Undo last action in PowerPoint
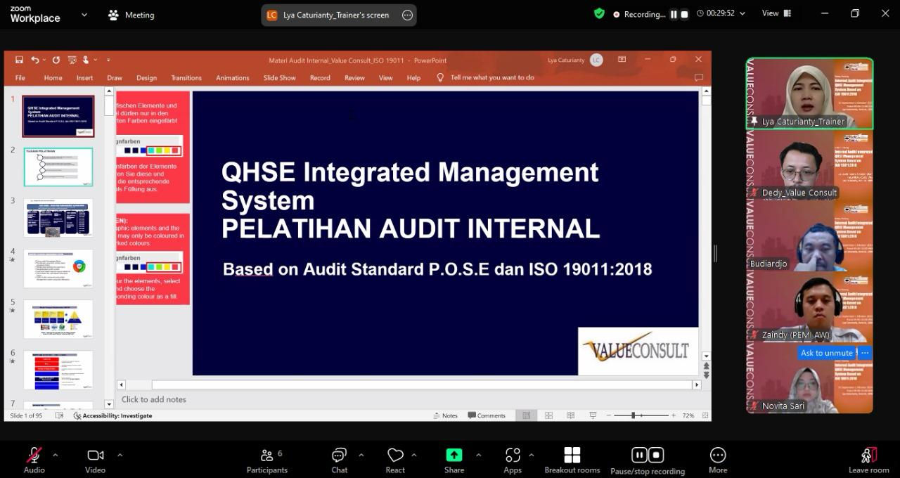 point(34,60)
